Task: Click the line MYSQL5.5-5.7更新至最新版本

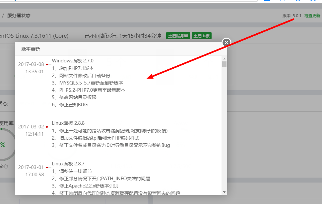Action: [88, 83]
